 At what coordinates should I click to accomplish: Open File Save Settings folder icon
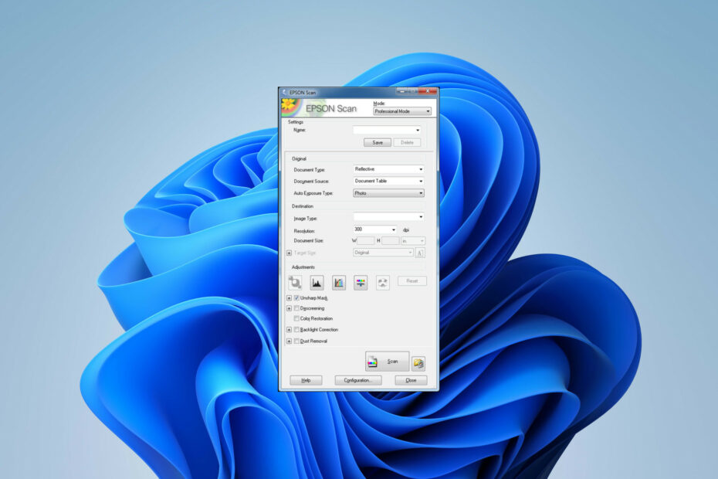tap(418, 363)
